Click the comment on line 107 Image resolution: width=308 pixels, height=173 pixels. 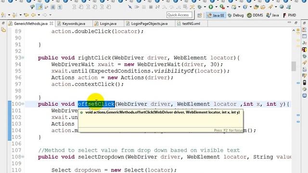(139, 150)
